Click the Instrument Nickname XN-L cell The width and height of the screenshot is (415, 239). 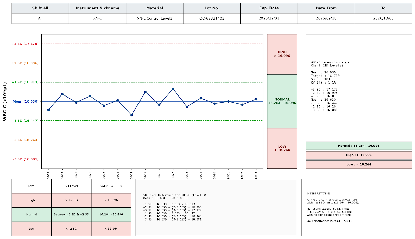(x=98, y=18)
